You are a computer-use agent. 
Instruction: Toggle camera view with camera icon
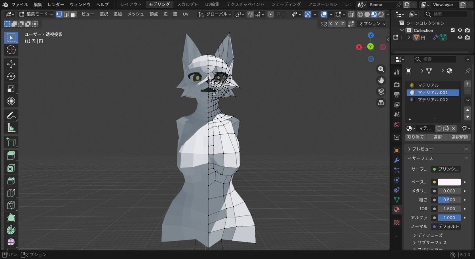point(381,91)
